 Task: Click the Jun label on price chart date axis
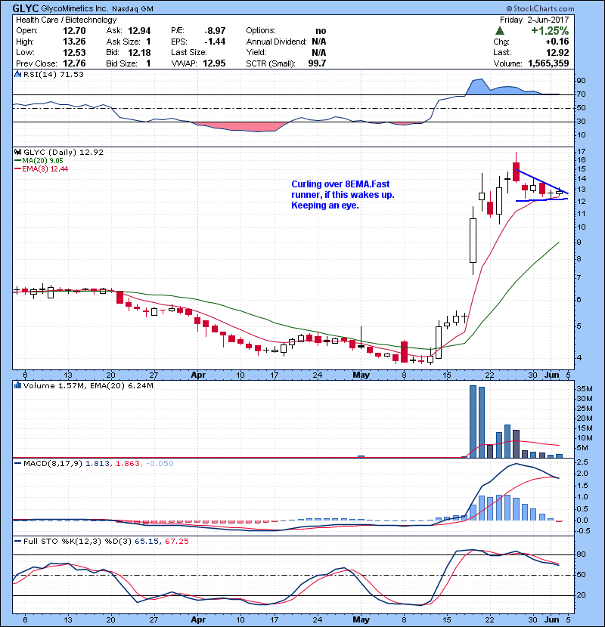(552, 375)
